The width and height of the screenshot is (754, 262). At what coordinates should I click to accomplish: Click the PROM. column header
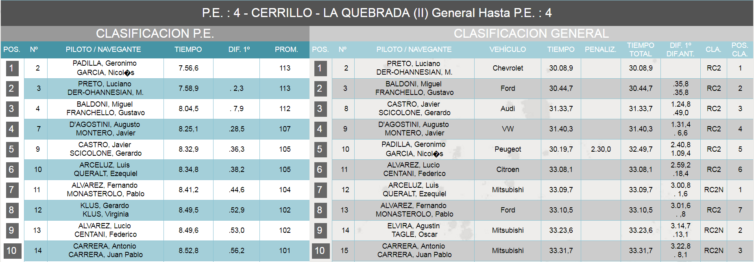coord(286,49)
